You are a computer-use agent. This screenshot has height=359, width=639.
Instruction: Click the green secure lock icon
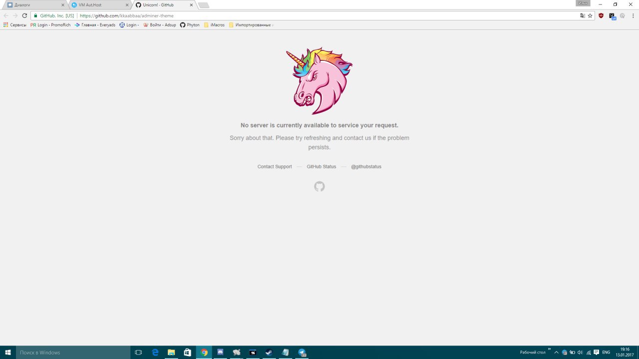tap(35, 15)
